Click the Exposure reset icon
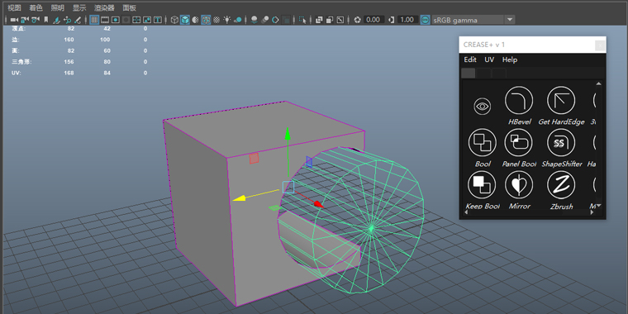This screenshot has width=628, height=314. tap(357, 20)
